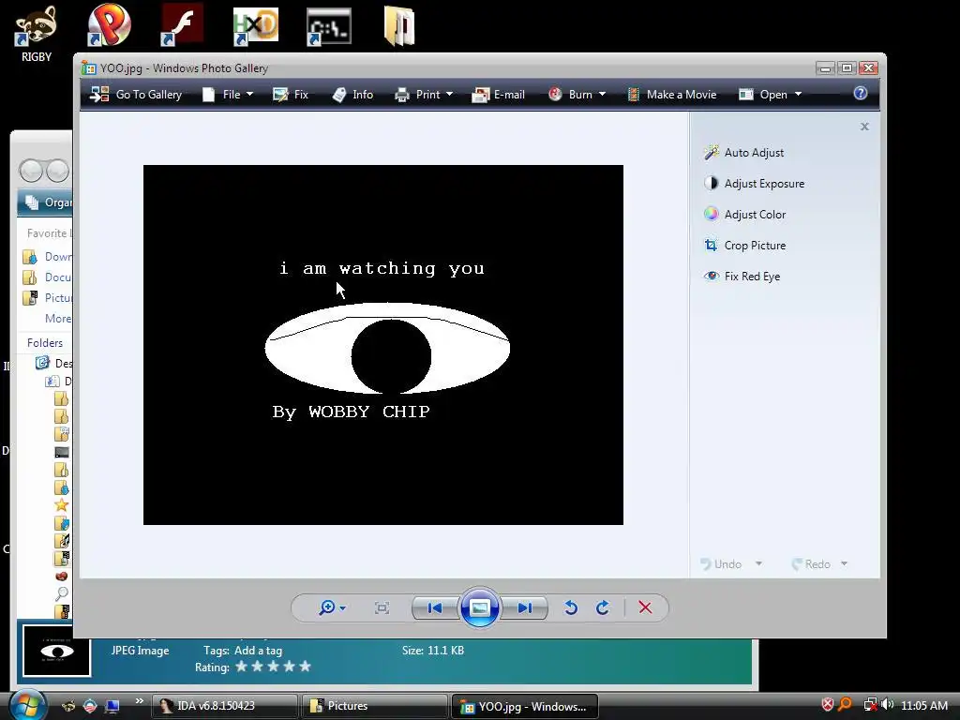Select the Desktop tree item in Explorer

pos(53,363)
